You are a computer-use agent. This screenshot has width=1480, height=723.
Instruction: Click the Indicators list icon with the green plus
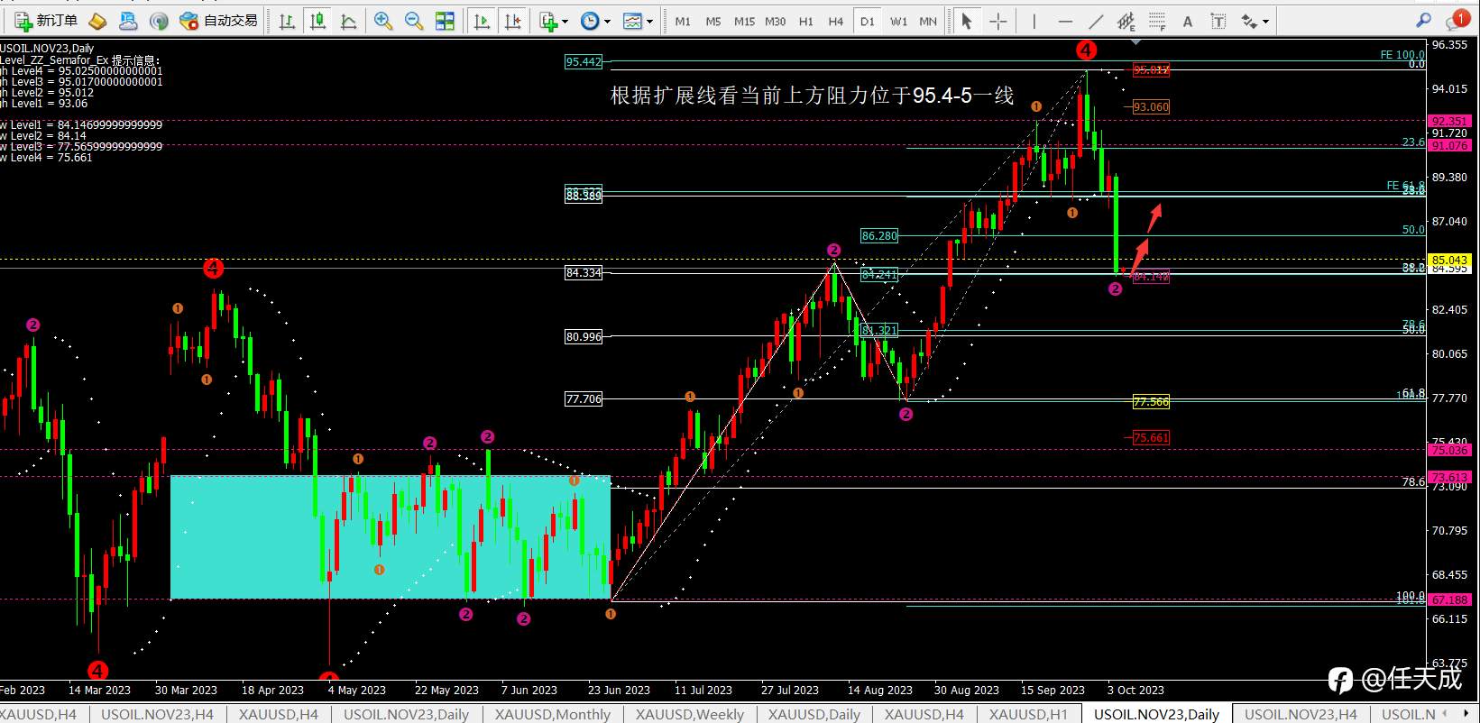(x=548, y=21)
